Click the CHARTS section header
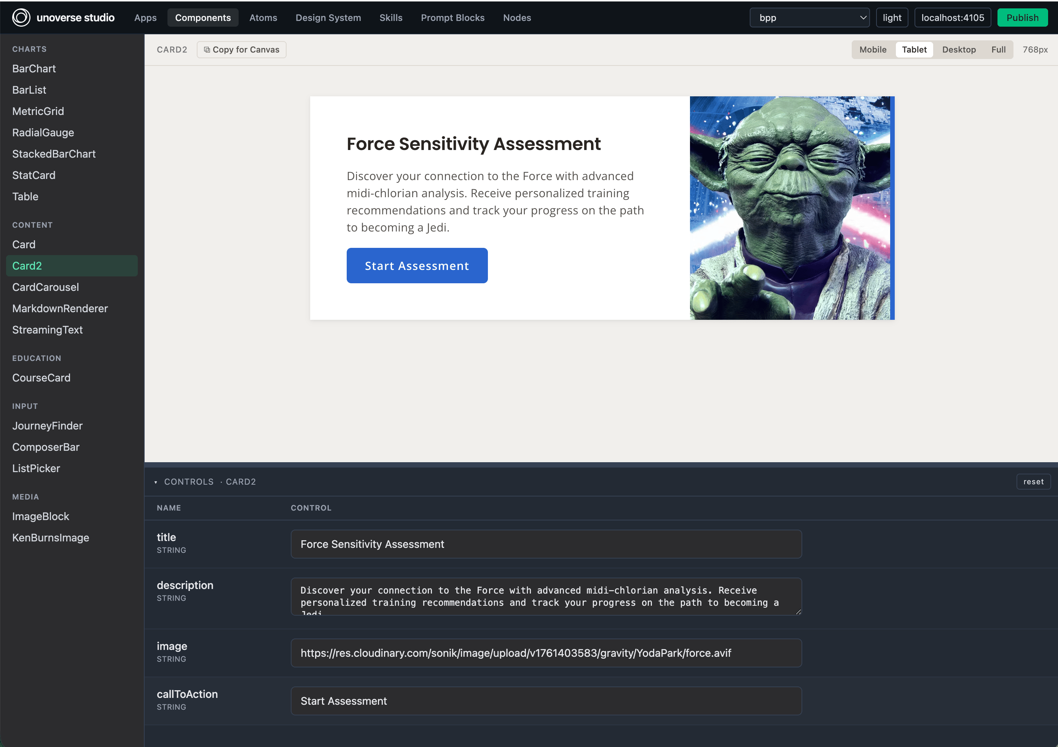 [x=29, y=49]
